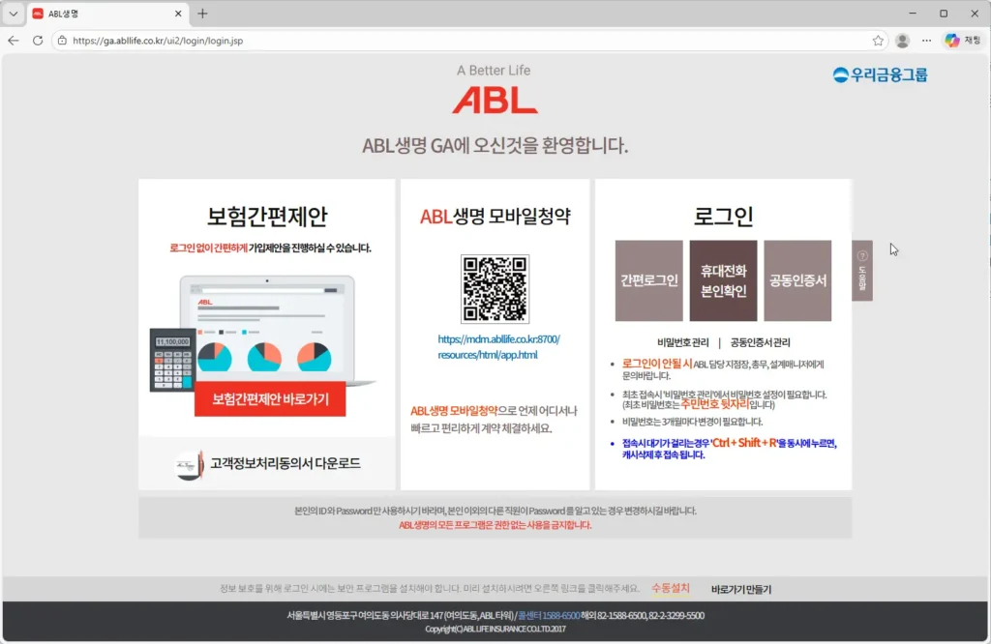Viewport: 991px width, 644px height.
Task: Open the vertical tabs chevron at top left
Action: coord(13,14)
